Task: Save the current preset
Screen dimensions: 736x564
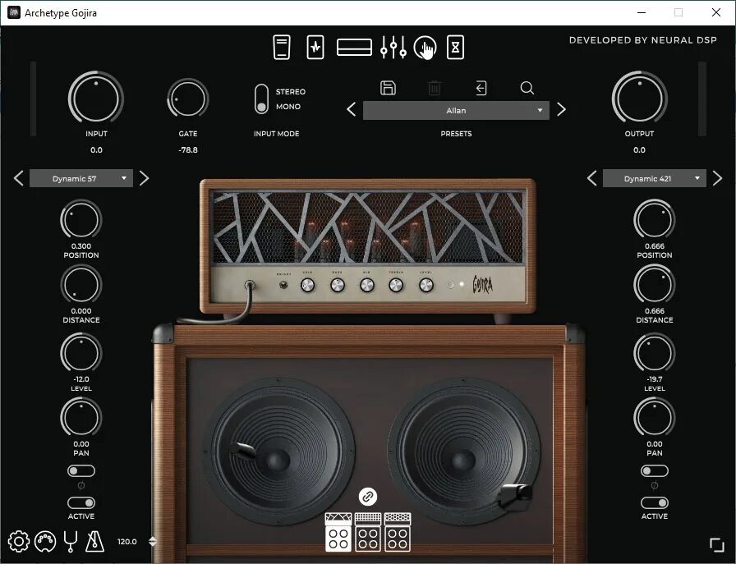Action: coord(388,88)
